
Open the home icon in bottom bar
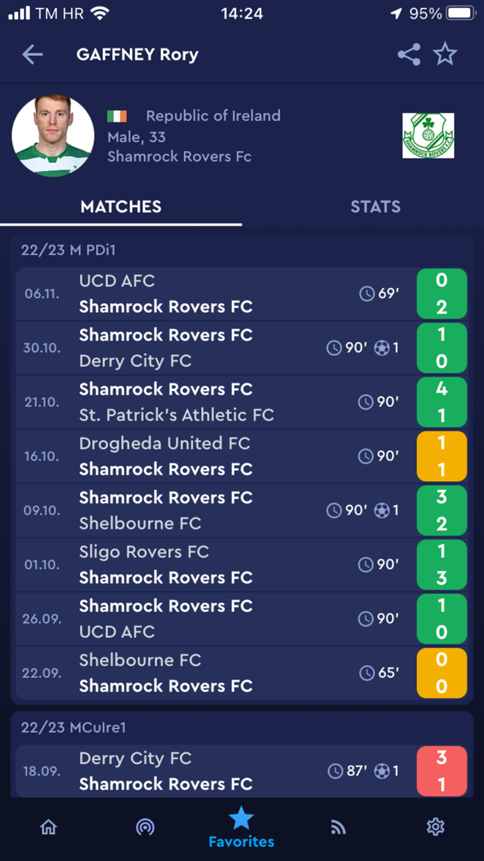[48, 826]
